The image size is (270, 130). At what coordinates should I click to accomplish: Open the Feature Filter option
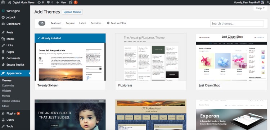pyautogui.click(x=118, y=23)
